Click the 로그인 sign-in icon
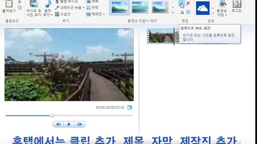 [x=237, y=4]
